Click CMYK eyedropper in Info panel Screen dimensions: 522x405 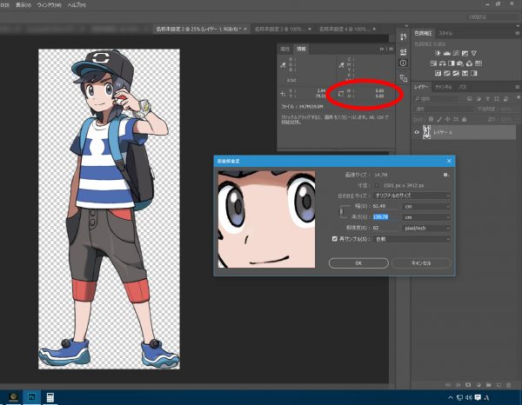click(341, 65)
